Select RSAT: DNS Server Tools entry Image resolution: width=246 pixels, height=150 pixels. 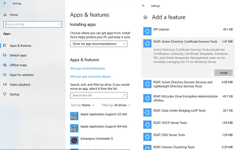(x=169, y=135)
